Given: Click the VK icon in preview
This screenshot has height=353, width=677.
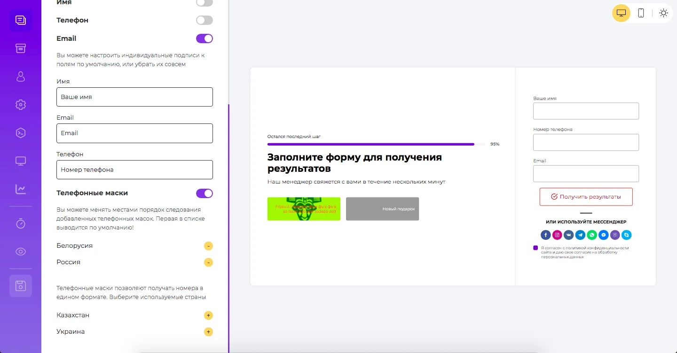Looking at the screenshot, I should 569,235.
